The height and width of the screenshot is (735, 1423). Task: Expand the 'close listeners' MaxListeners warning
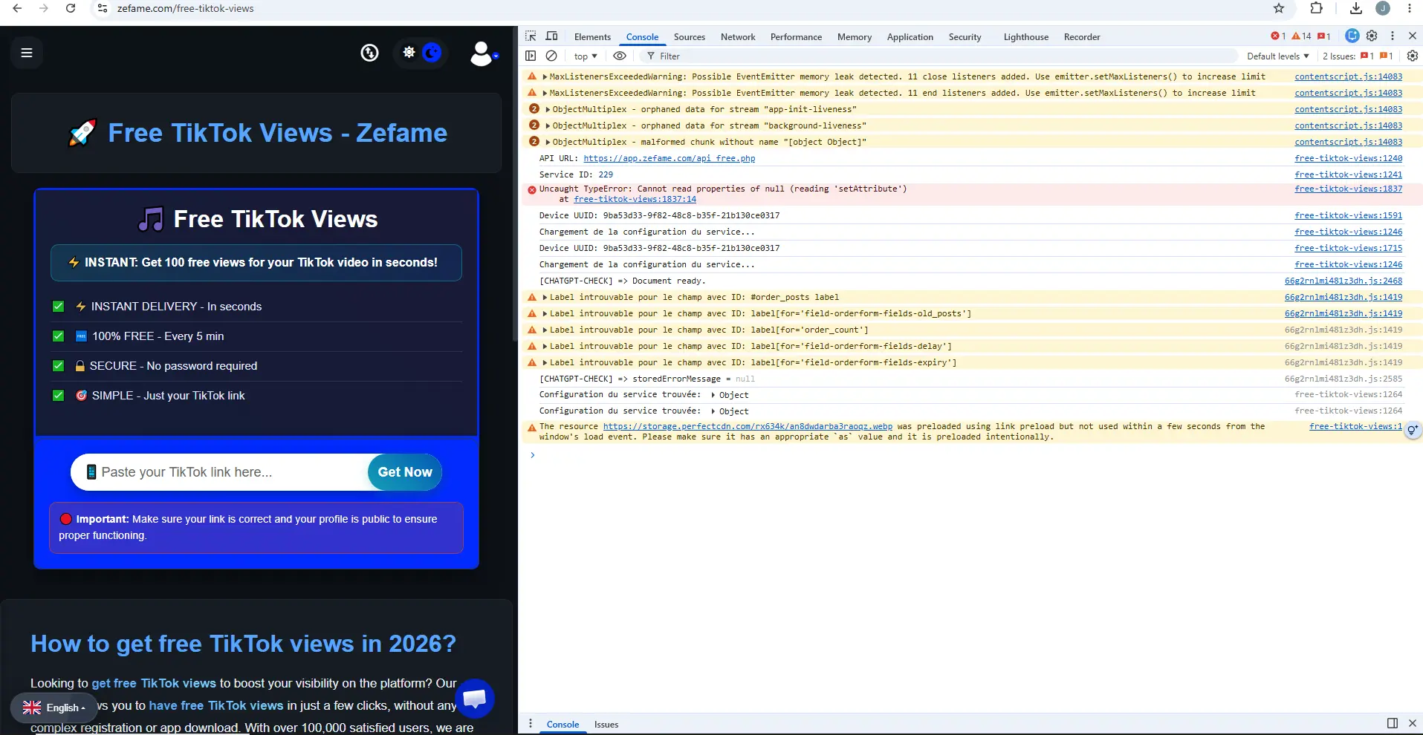coord(545,77)
